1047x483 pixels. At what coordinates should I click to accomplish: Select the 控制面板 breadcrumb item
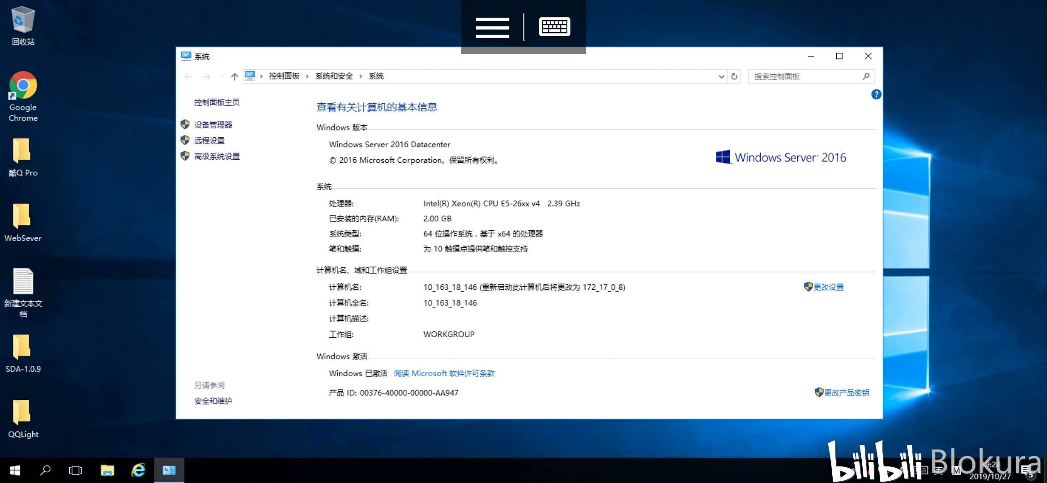pyautogui.click(x=284, y=76)
